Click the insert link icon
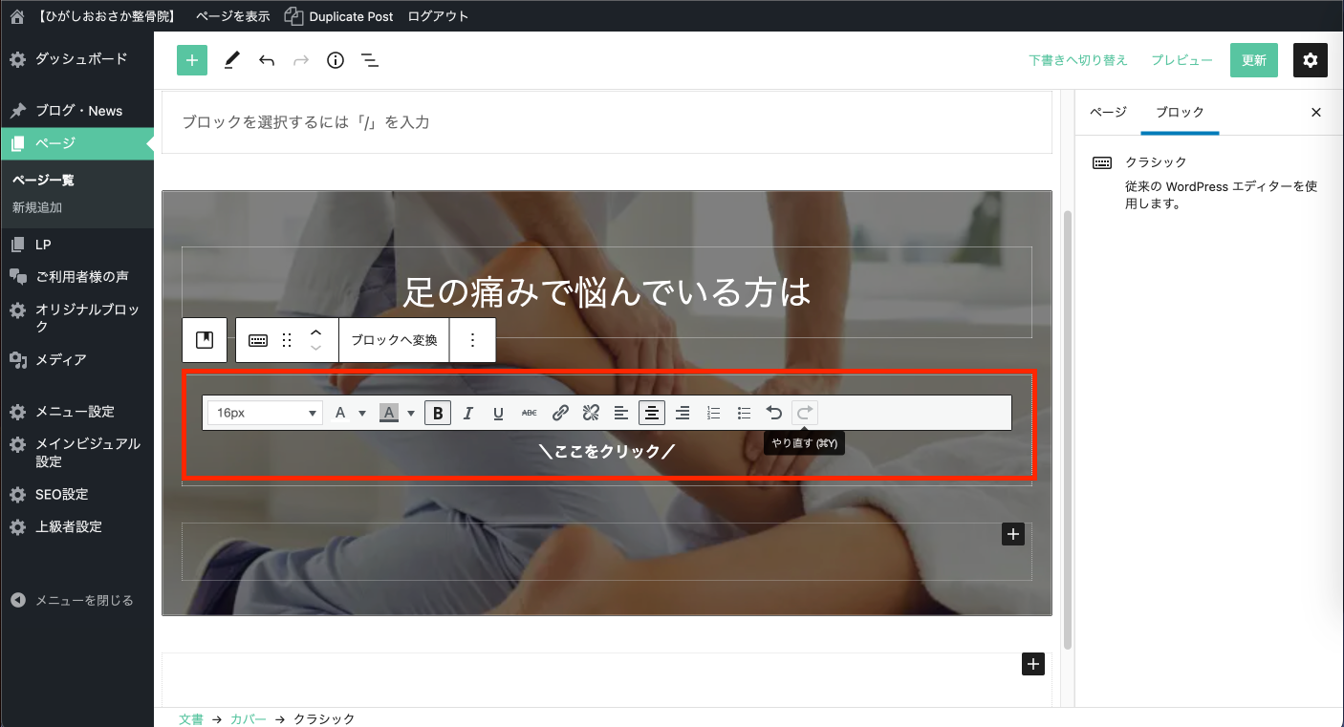This screenshot has width=1344, height=727. pyautogui.click(x=561, y=413)
